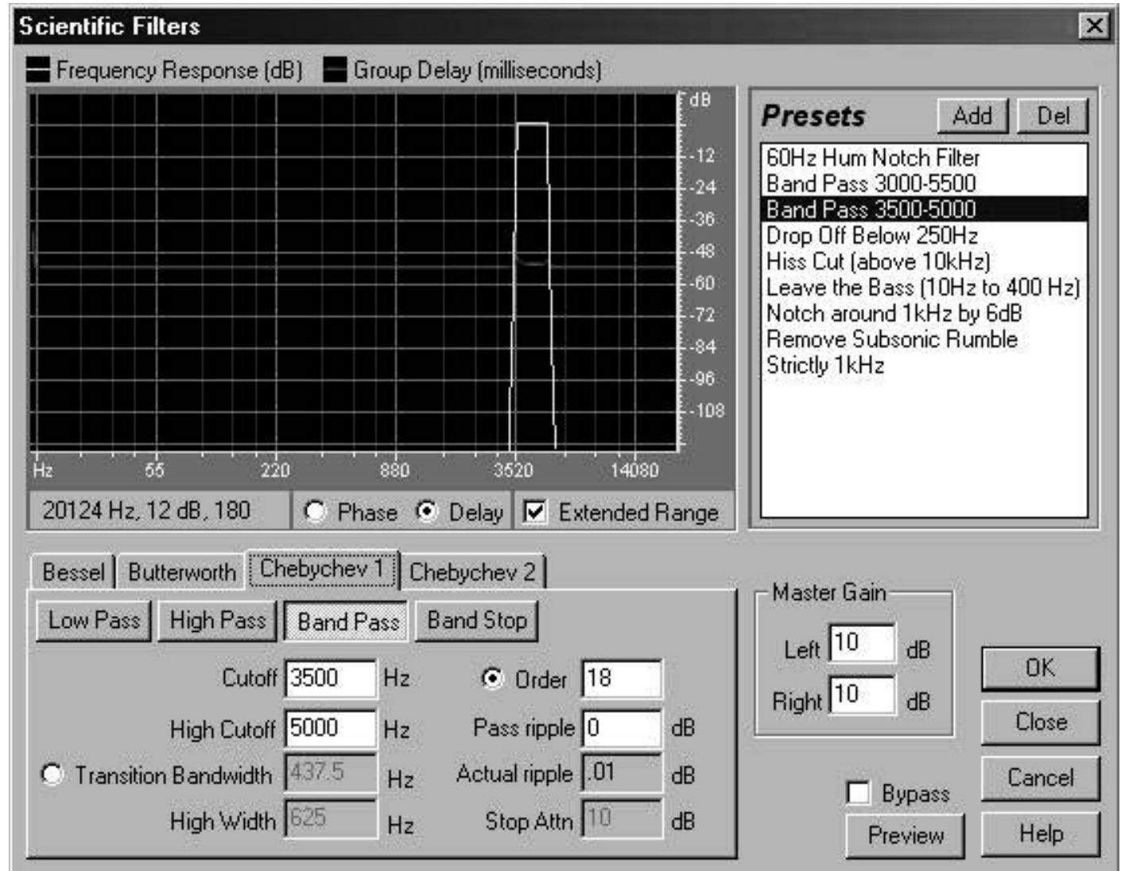Enable the Bypass checkbox
This screenshot has height=871, width=1125.
(858, 793)
